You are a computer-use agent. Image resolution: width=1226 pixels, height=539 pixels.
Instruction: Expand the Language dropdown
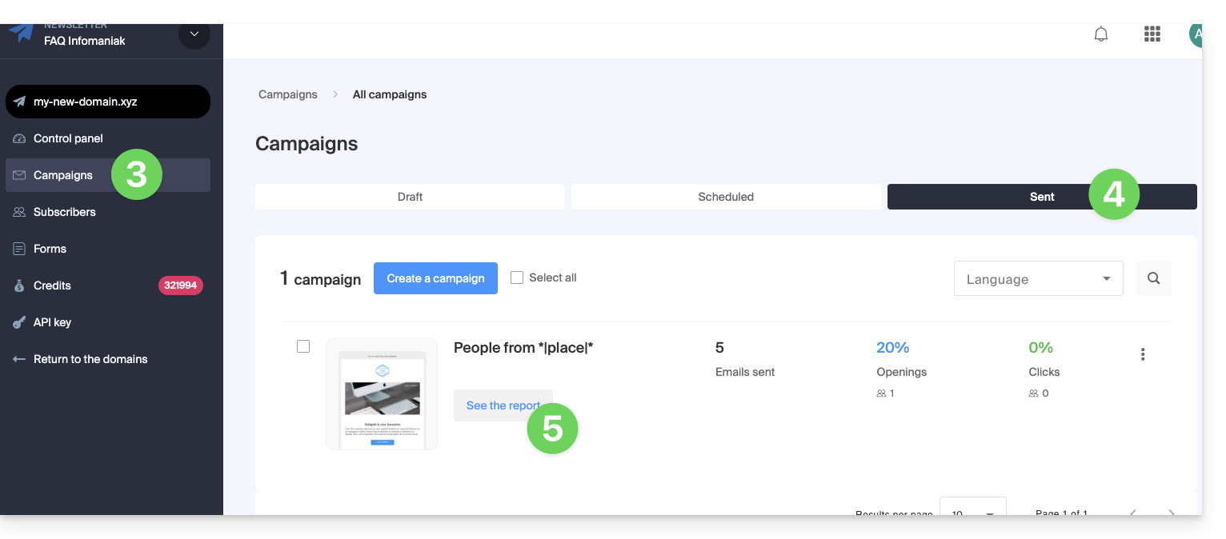tap(1038, 279)
